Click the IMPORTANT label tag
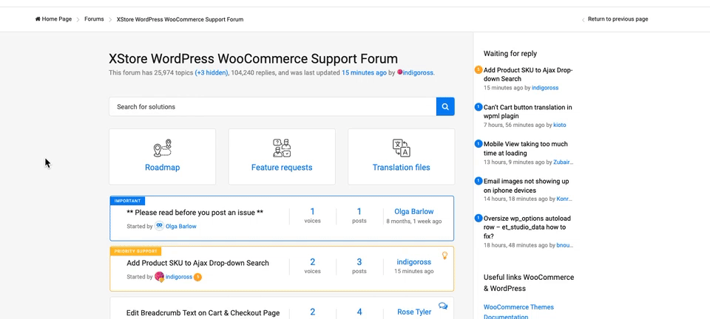Image resolution: width=710 pixels, height=319 pixels. click(x=127, y=201)
